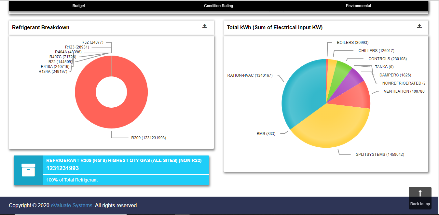Click the BOILERS (30993) label
439x215 pixels.
coord(352,43)
